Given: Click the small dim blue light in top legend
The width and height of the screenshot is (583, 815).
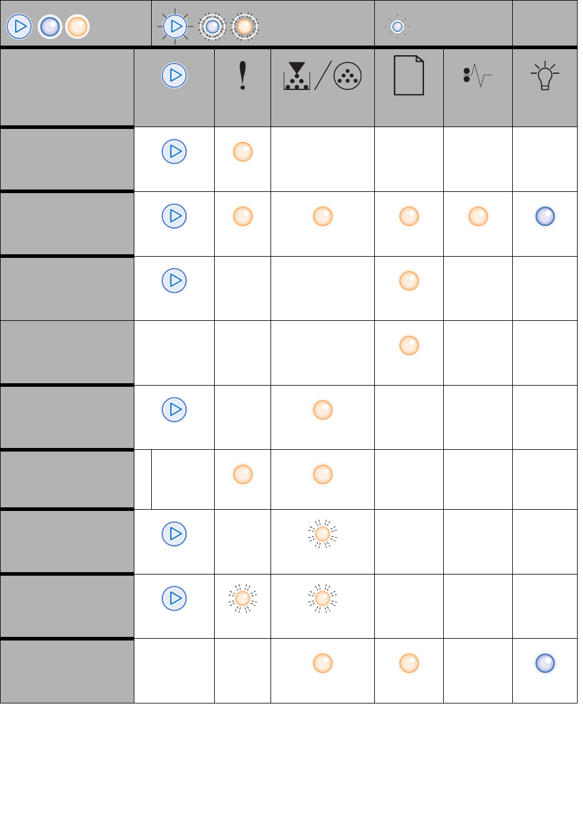Looking at the screenshot, I should click(397, 26).
